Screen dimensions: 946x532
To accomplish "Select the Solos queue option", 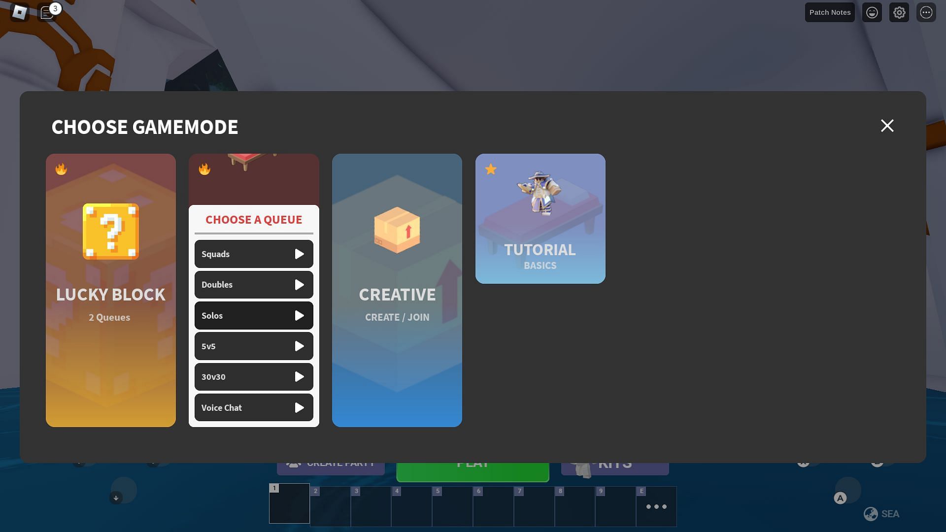I will coord(253,315).
